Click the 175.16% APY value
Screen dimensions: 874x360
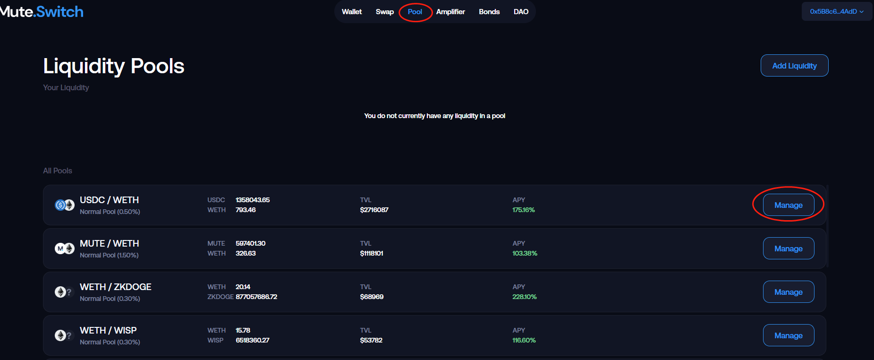524,210
